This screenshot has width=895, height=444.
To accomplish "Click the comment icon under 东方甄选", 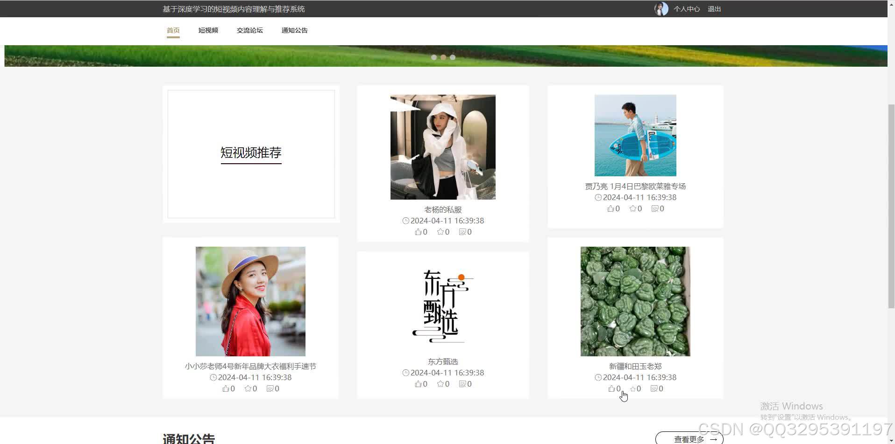I will point(462,384).
